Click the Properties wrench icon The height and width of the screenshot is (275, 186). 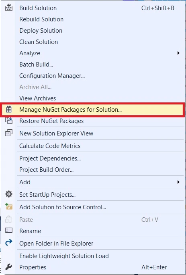pyautogui.click(x=8, y=267)
